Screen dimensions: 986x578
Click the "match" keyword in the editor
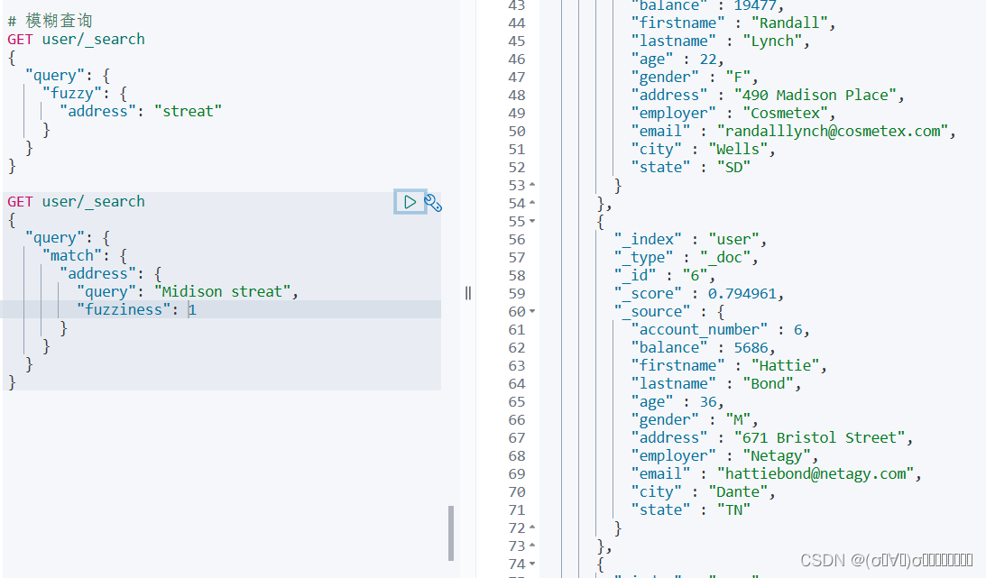[x=71, y=256]
